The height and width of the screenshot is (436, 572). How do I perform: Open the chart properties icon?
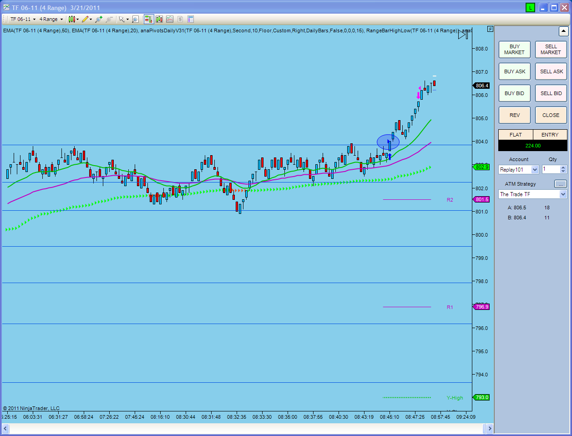[x=191, y=19]
